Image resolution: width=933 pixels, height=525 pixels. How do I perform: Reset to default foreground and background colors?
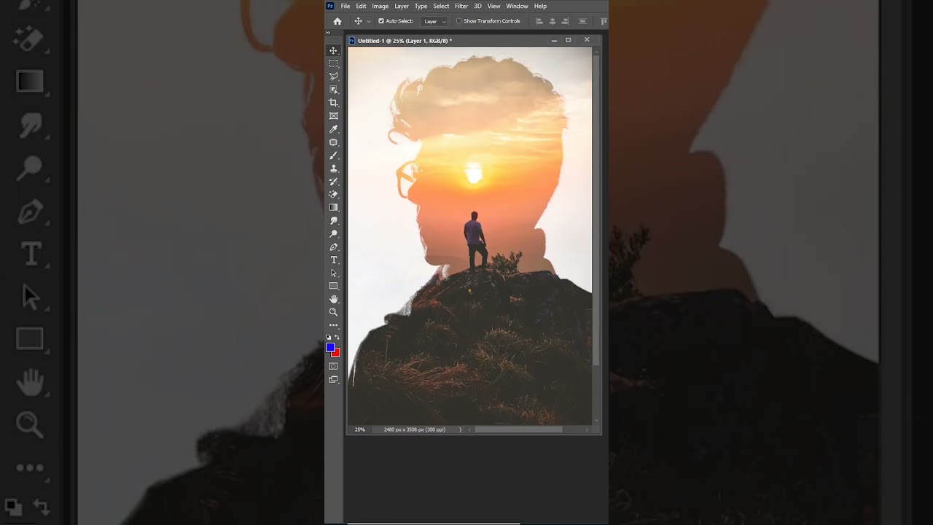point(329,338)
